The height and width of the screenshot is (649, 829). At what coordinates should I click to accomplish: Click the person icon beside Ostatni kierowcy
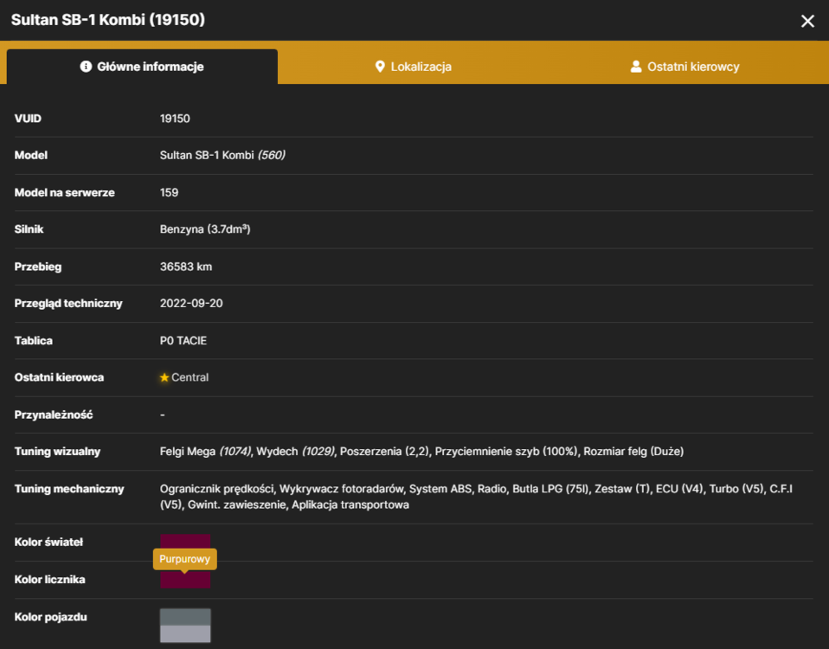point(636,66)
